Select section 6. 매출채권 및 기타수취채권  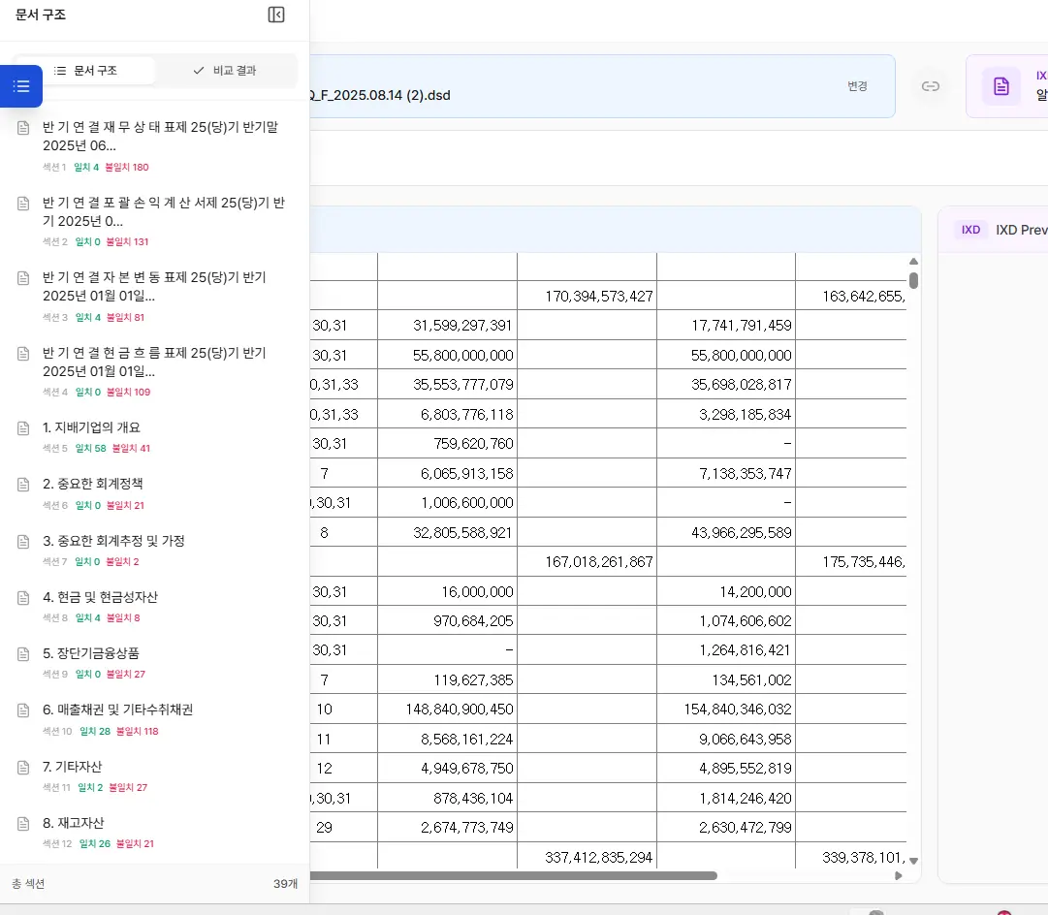click(x=117, y=710)
